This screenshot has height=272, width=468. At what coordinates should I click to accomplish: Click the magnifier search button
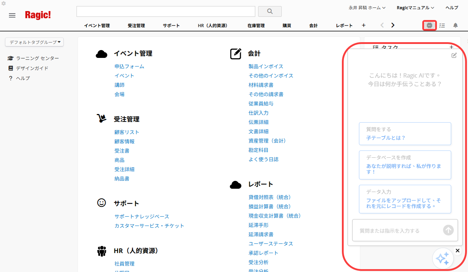270,11
